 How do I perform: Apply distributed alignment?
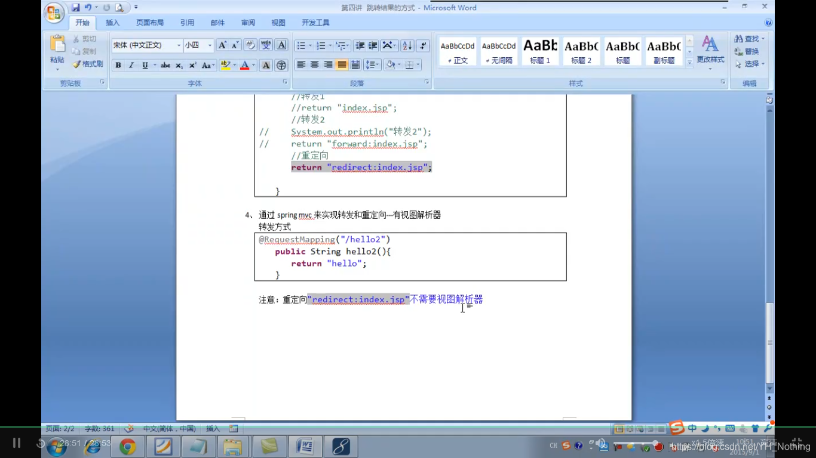click(355, 65)
